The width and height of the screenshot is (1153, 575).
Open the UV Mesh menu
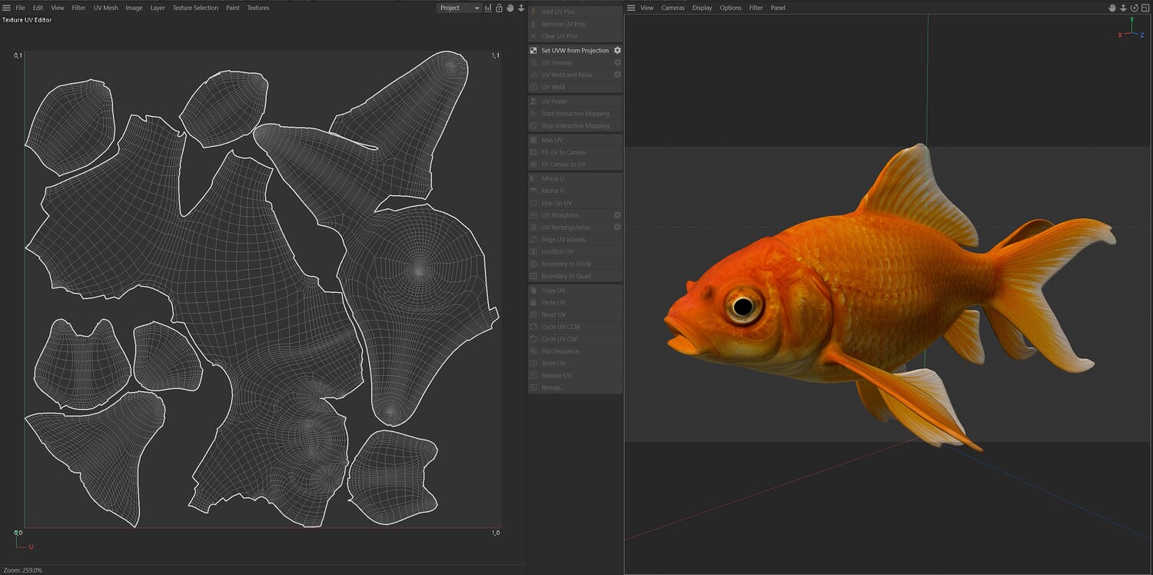coord(106,8)
